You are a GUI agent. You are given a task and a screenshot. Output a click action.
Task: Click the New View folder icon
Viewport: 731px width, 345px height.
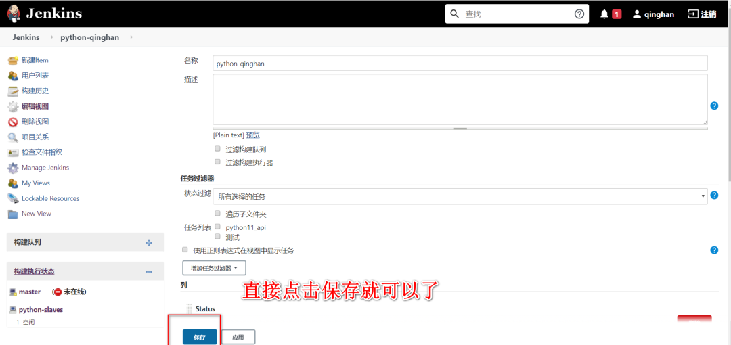13,214
